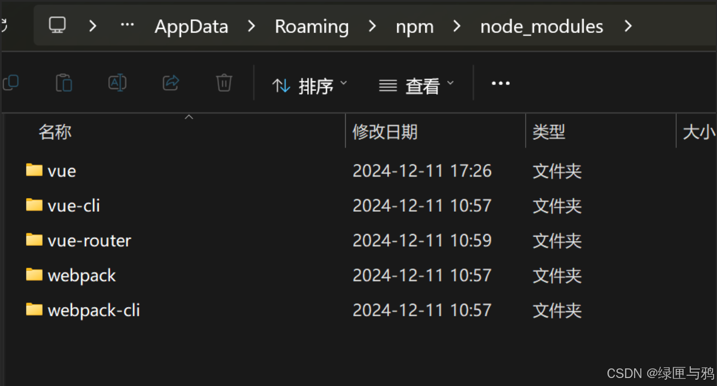This screenshot has height=386, width=717.
Task: Click the Share icon
Action: pos(170,82)
